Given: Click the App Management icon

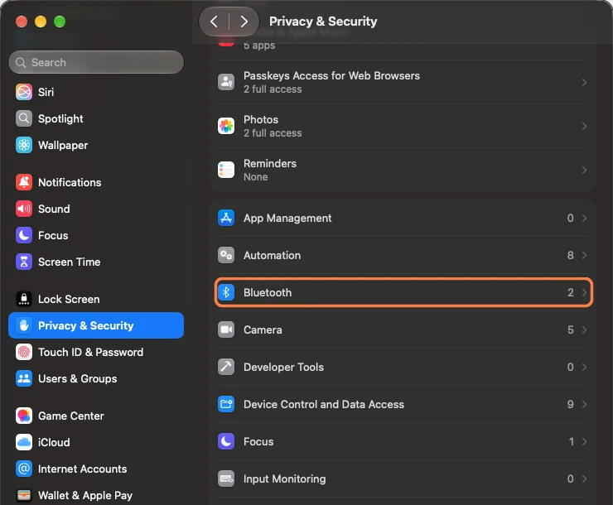Looking at the screenshot, I should 226,218.
